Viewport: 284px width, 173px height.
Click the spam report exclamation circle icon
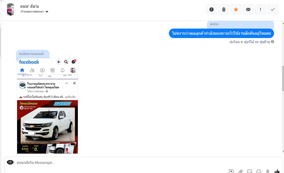coord(211,9)
